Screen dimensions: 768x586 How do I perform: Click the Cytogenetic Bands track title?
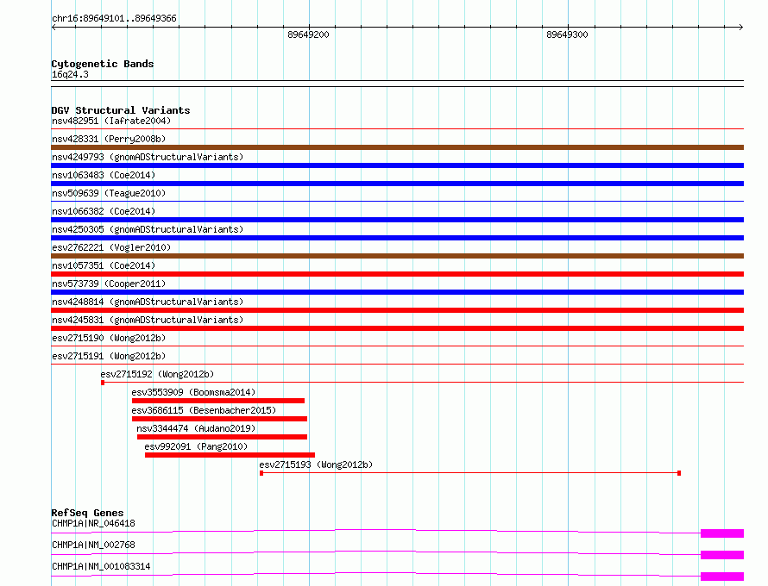[103, 64]
